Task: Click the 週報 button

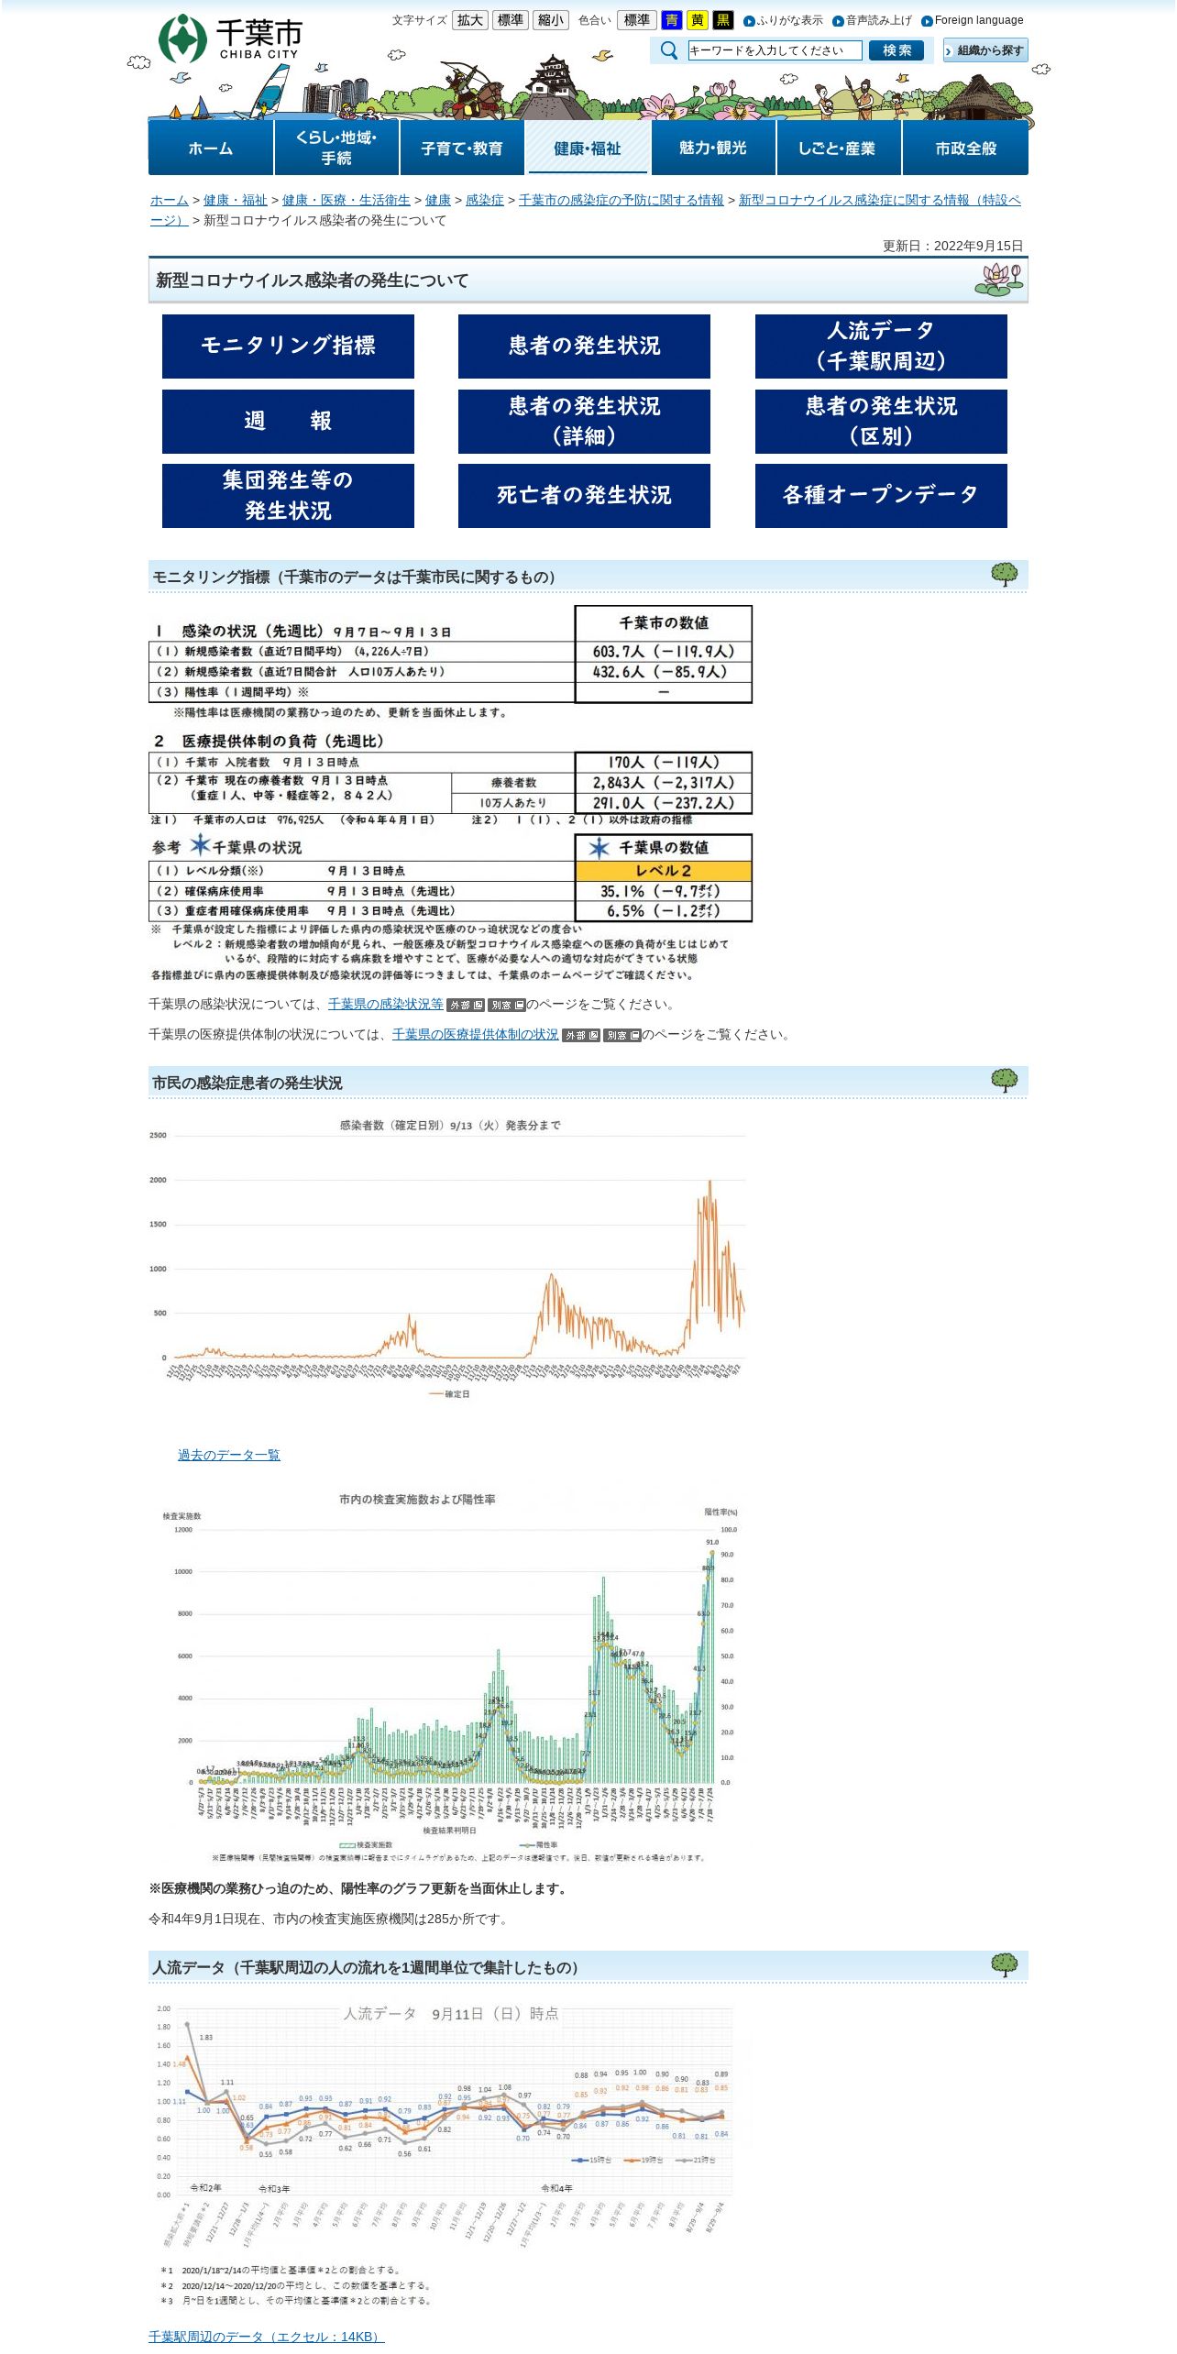Action: [288, 422]
